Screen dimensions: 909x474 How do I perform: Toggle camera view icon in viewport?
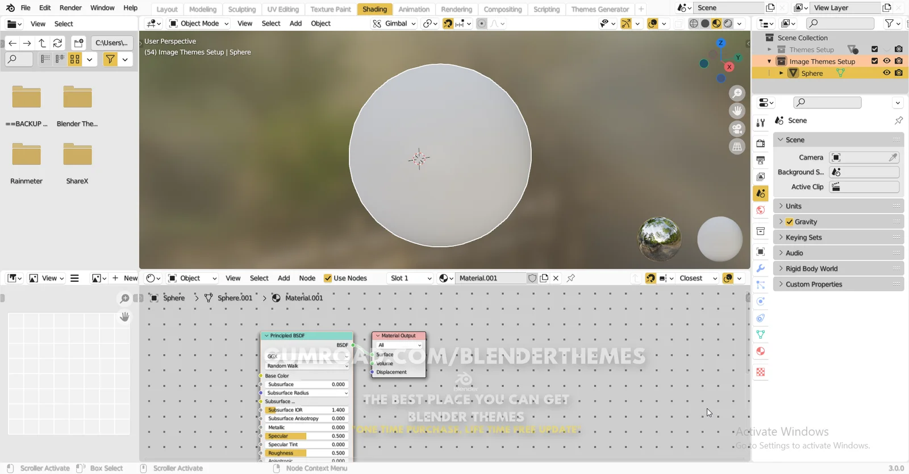[x=737, y=129]
